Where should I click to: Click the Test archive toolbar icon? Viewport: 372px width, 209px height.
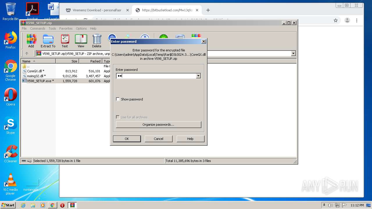(65, 41)
